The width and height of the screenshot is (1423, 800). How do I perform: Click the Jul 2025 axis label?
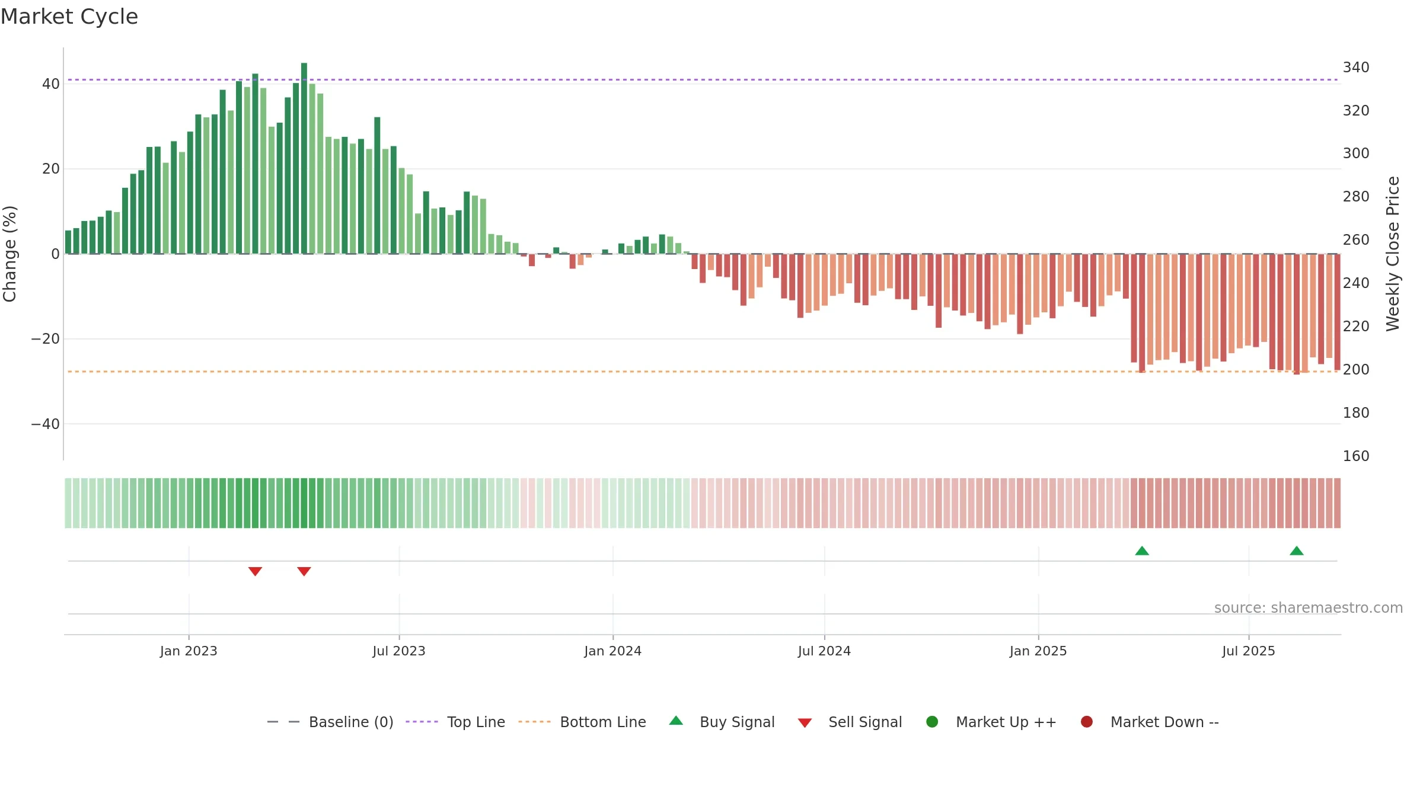click(x=1249, y=651)
